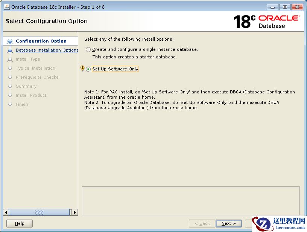Viewport: 307px width, 232px height.
Task: Click the disabled Back button
Action: tap(202, 223)
